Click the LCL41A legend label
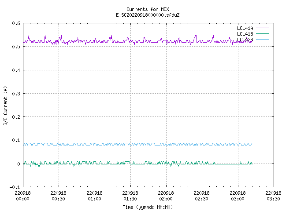 tap(245, 28)
